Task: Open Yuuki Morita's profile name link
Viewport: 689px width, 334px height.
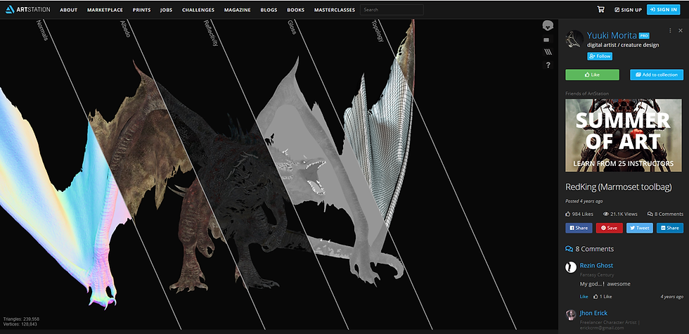Action: (612, 36)
